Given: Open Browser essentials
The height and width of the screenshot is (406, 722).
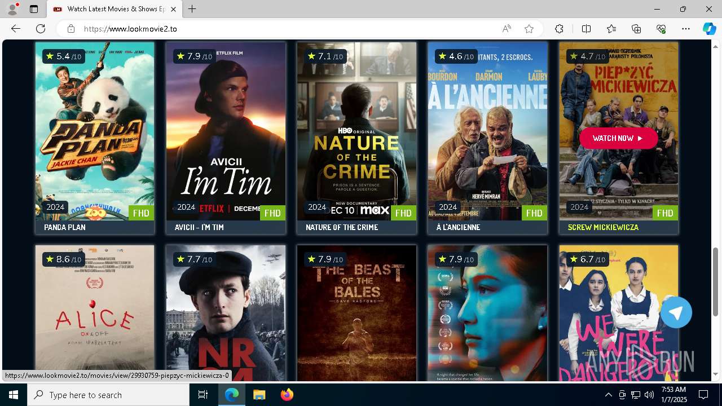Looking at the screenshot, I should pyautogui.click(x=661, y=29).
